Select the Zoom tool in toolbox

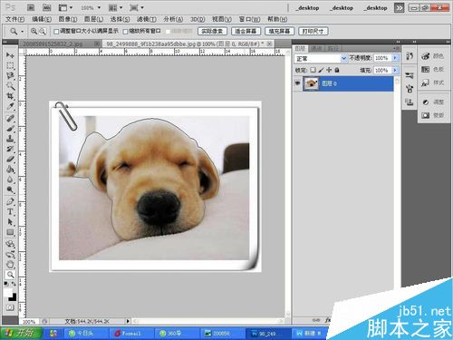click(x=10, y=275)
